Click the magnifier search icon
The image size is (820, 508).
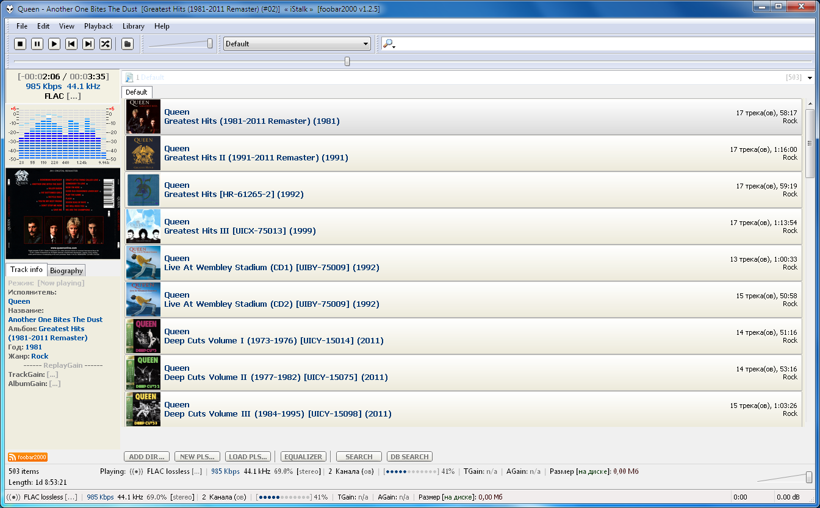pyautogui.click(x=388, y=44)
